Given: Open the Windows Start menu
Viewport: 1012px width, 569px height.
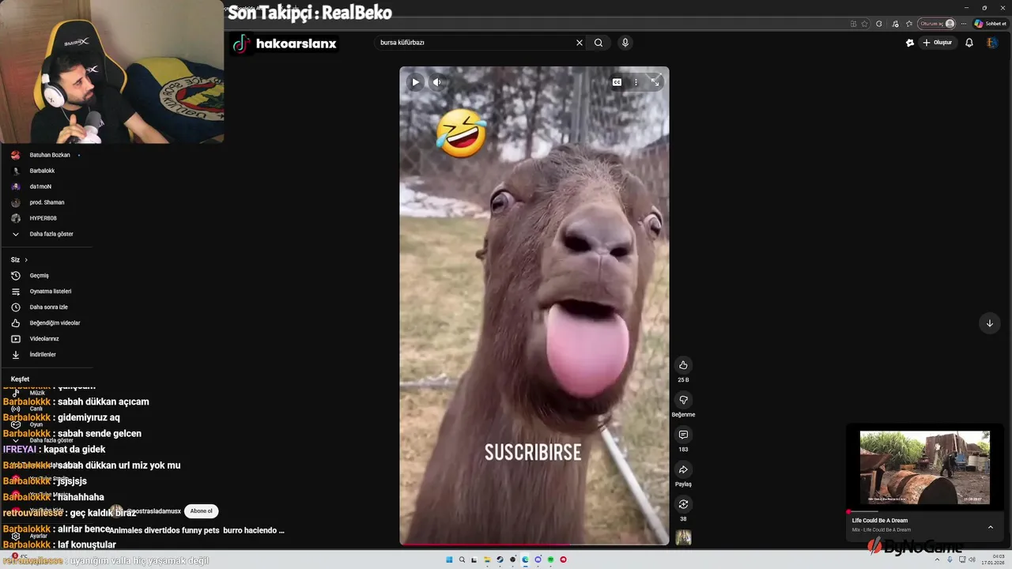Looking at the screenshot, I should pyautogui.click(x=449, y=560).
